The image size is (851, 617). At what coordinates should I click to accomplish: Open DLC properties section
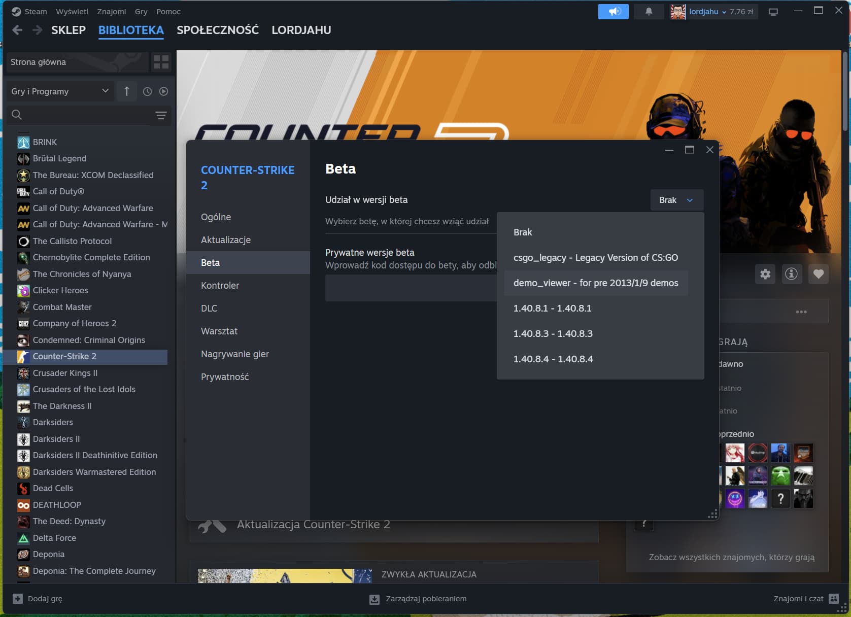pyautogui.click(x=248, y=308)
